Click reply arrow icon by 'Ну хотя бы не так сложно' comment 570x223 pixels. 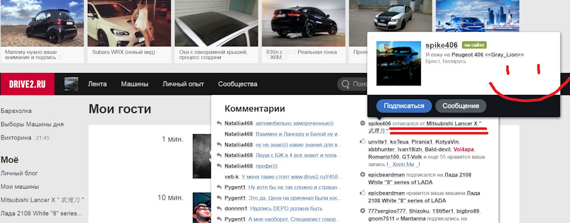coord(219,187)
